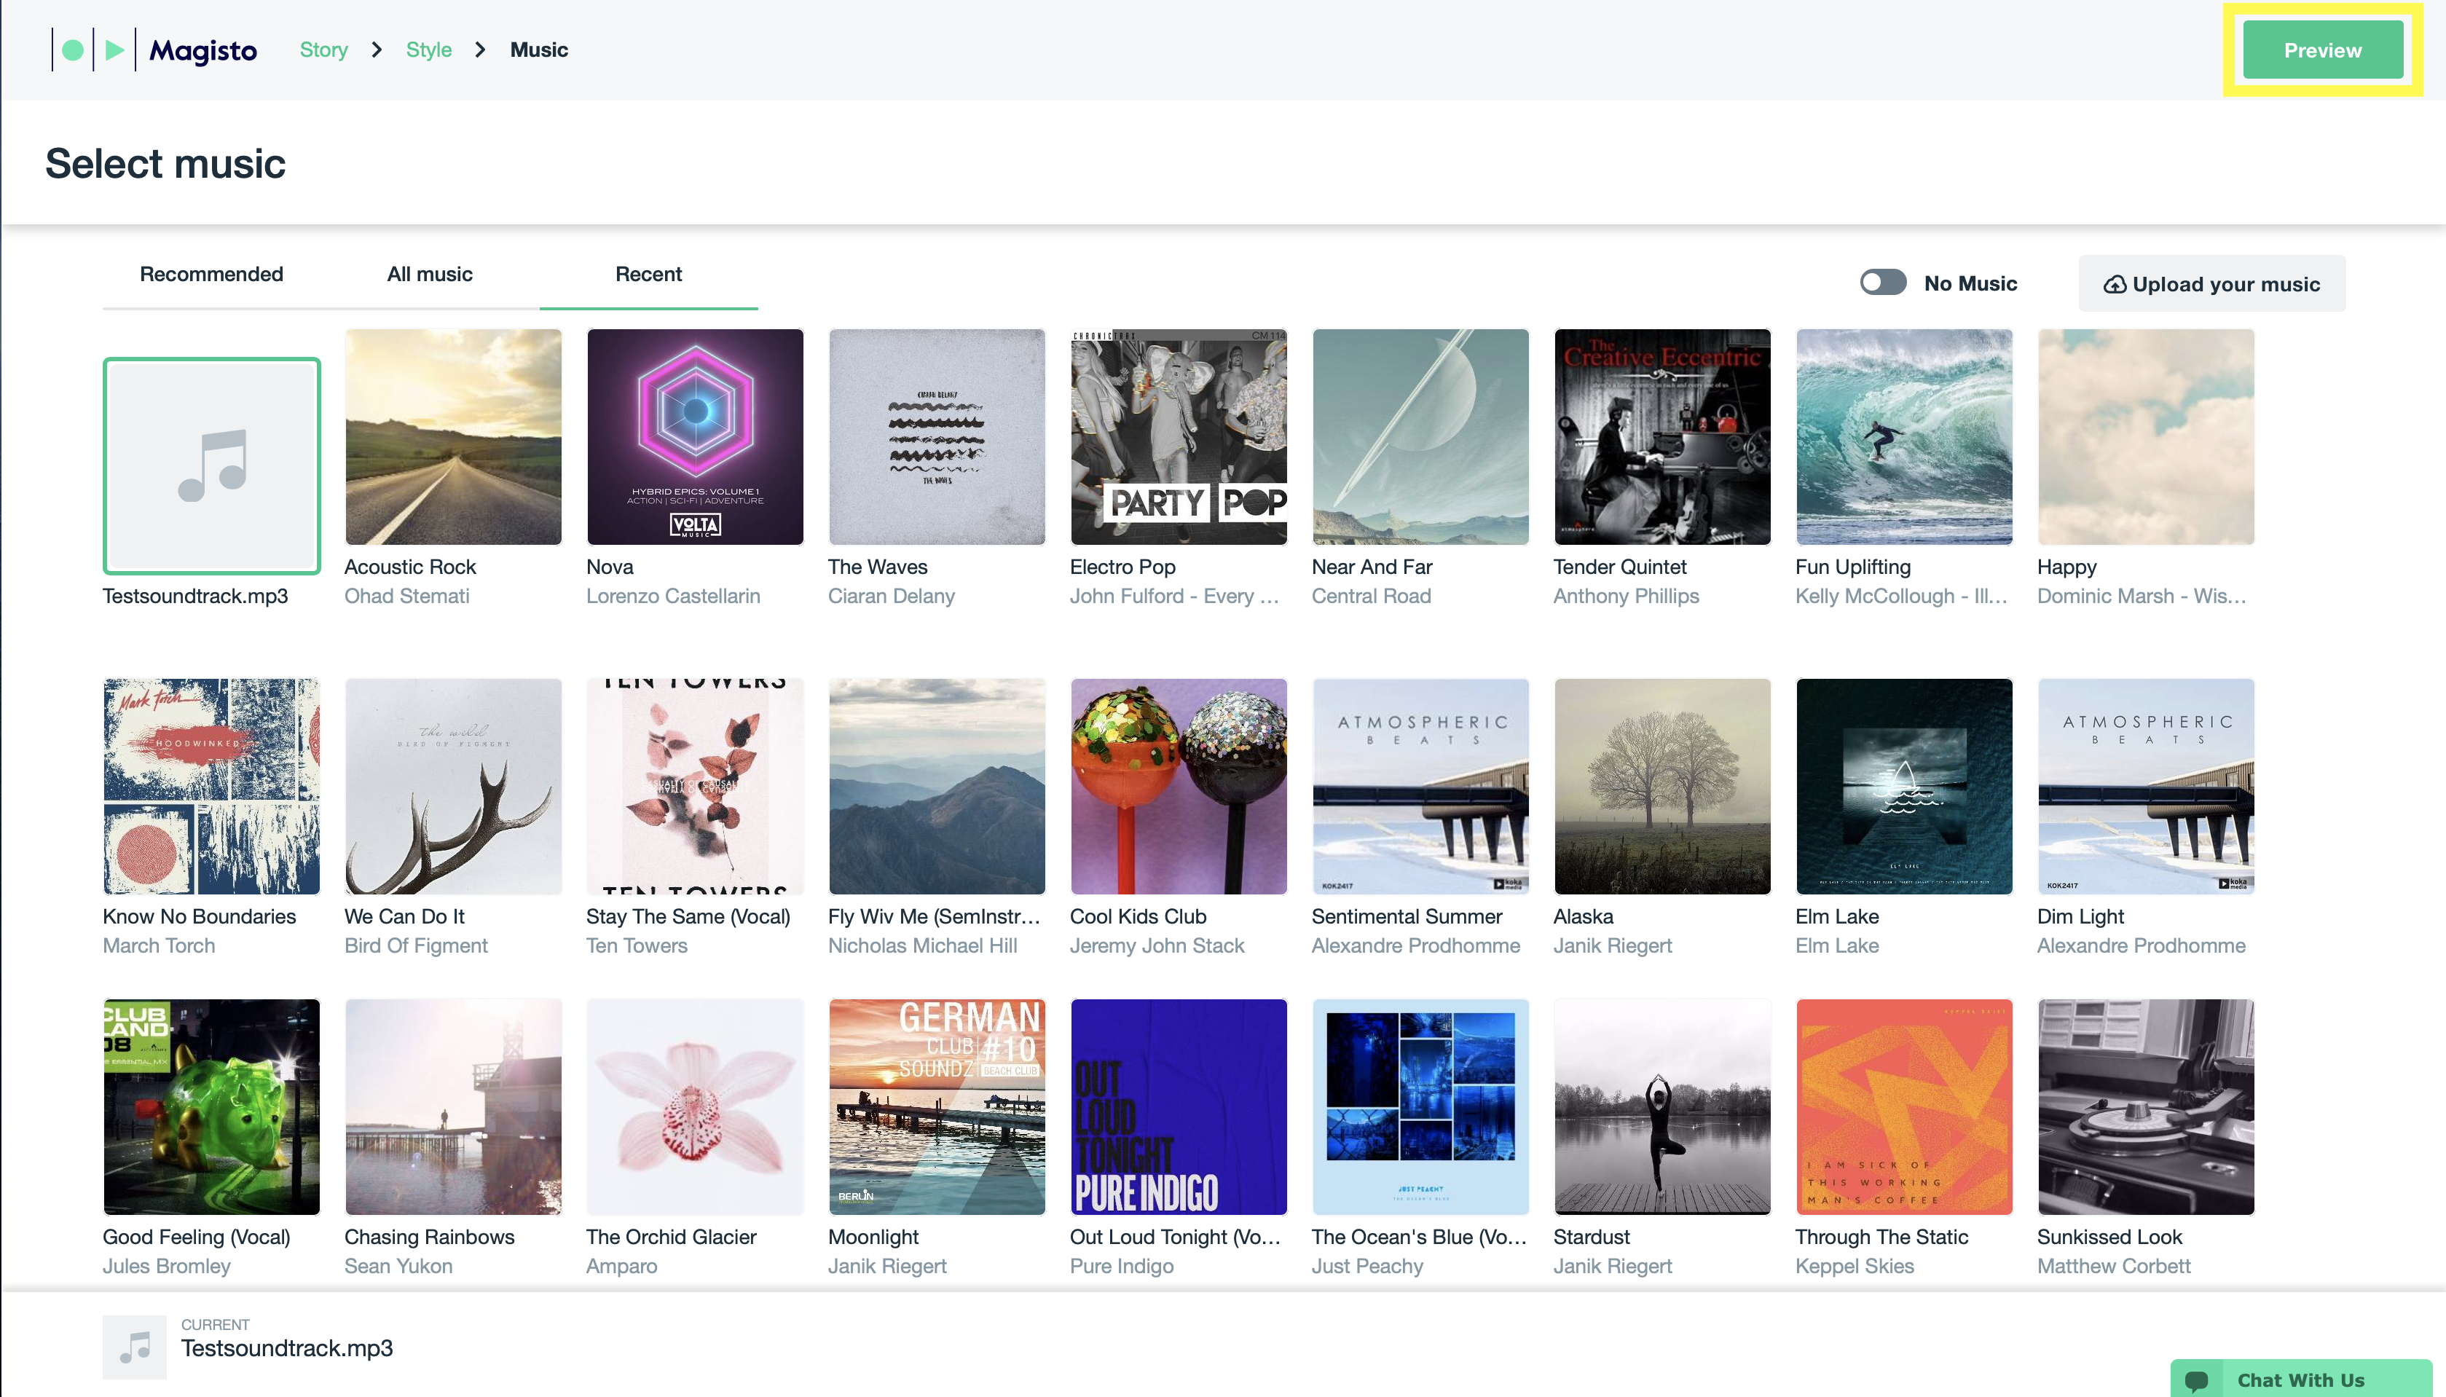This screenshot has height=1397, width=2446.
Task: Select the Fly Wiv Me mountain cover
Action: click(x=936, y=786)
